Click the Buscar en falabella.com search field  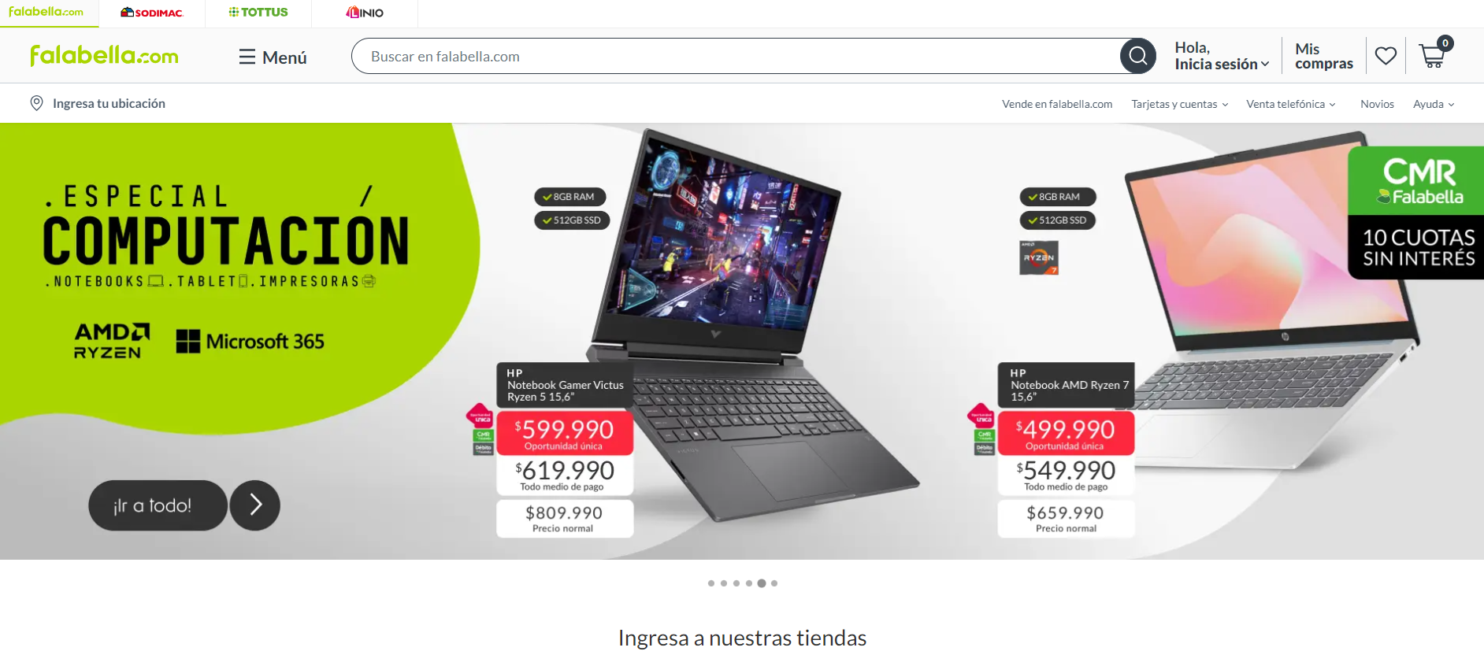[x=736, y=56]
